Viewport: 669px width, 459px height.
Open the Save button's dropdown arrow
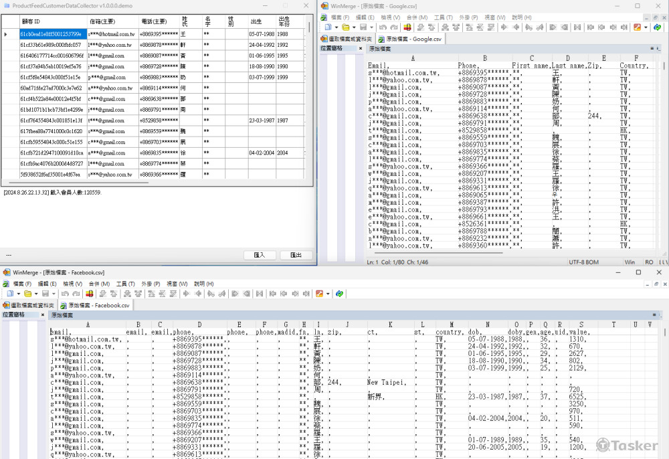371,27
